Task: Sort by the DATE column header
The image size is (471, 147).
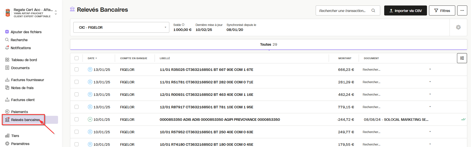Action: (x=92, y=58)
